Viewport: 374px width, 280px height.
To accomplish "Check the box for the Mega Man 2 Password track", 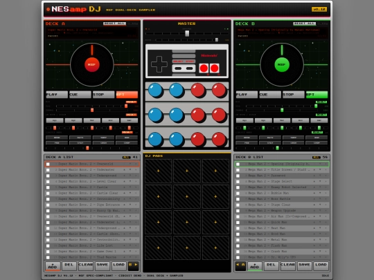I will coord(238,176).
